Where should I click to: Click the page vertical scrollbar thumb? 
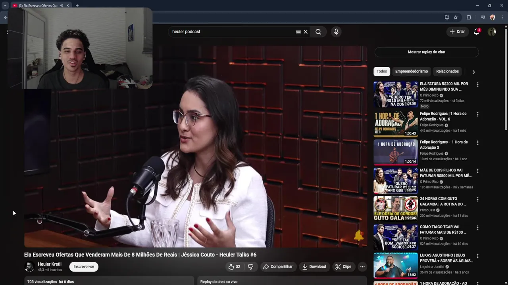point(506,79)
